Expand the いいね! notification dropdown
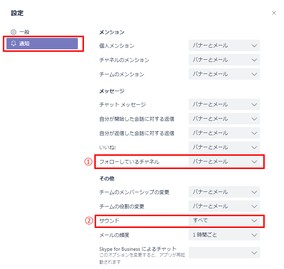Screen dimensions: 284x269 224,147
